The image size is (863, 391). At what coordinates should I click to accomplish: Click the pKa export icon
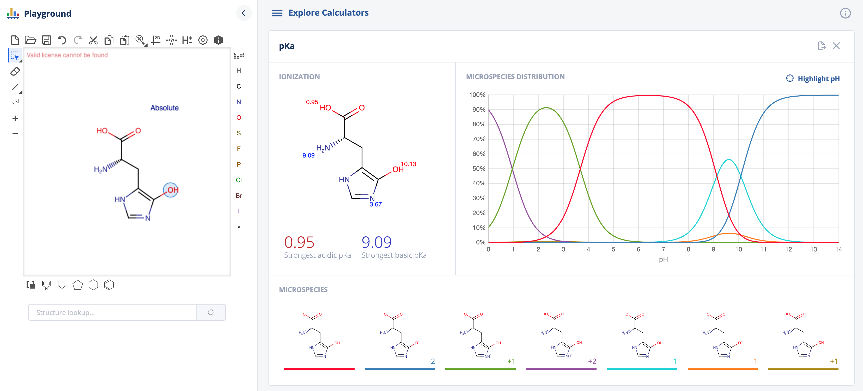821,46
